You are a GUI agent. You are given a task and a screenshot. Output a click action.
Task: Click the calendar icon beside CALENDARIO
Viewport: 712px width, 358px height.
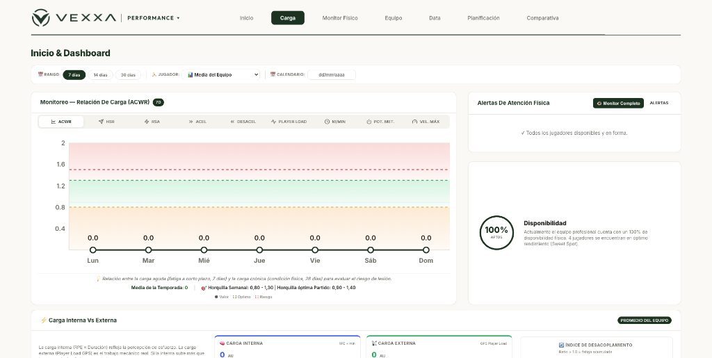(273, 74)
